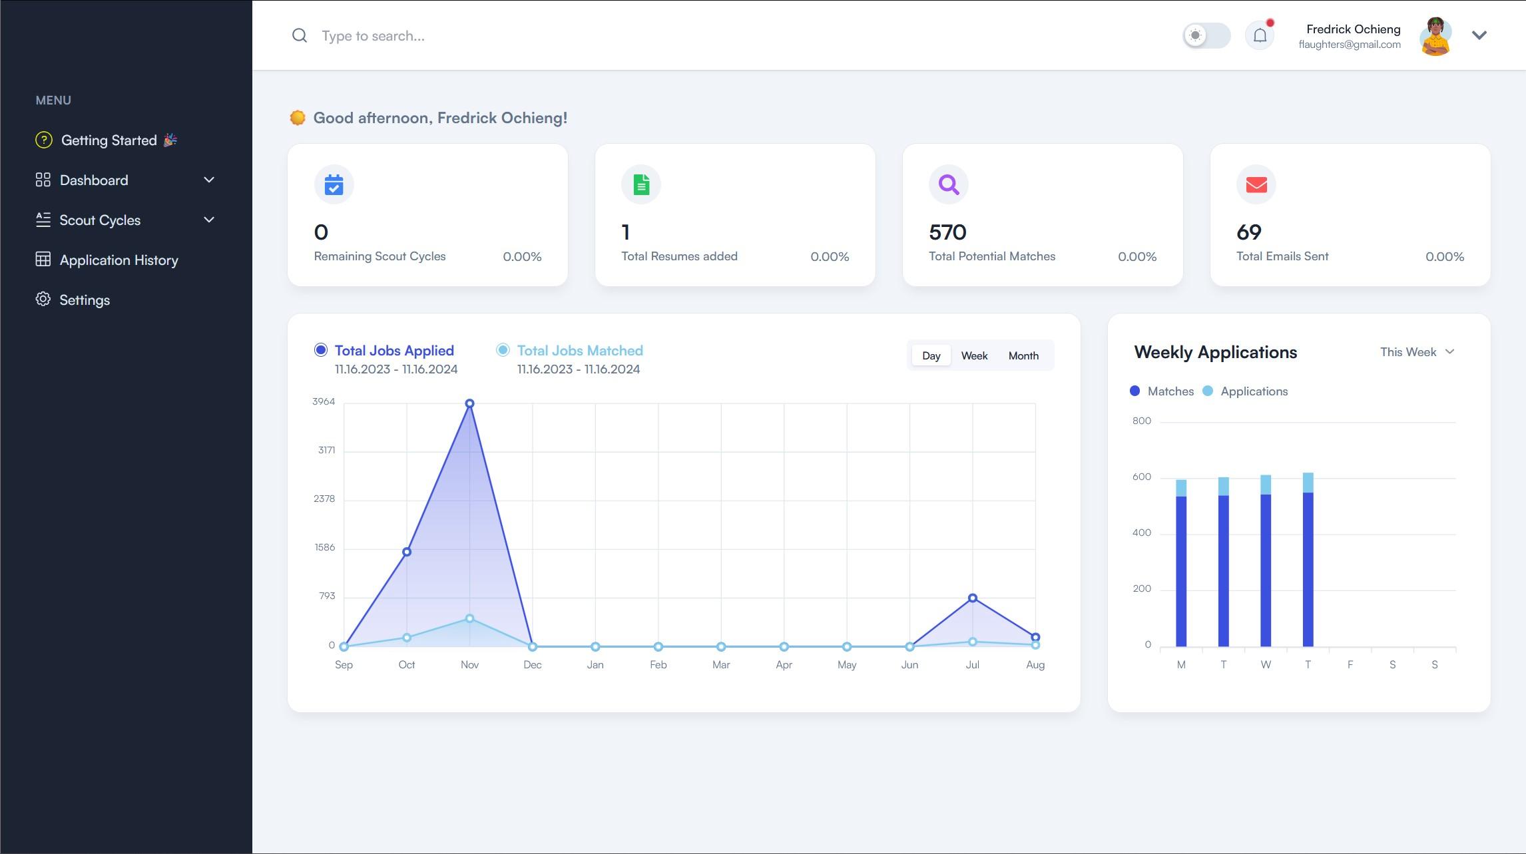This screenshot has height=854, width=1526.
Task: Click the Weekly Applications heading
Action: 1216,352
